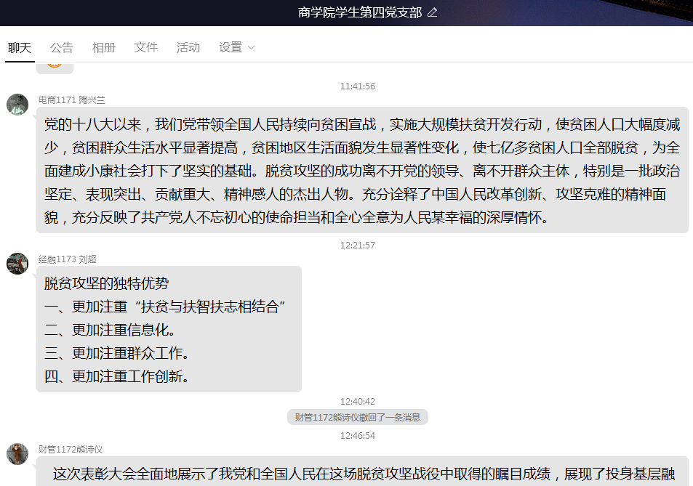Click timestamp 11:41:56
This screenshot has height=486, width=693.
tap(358, 86)
